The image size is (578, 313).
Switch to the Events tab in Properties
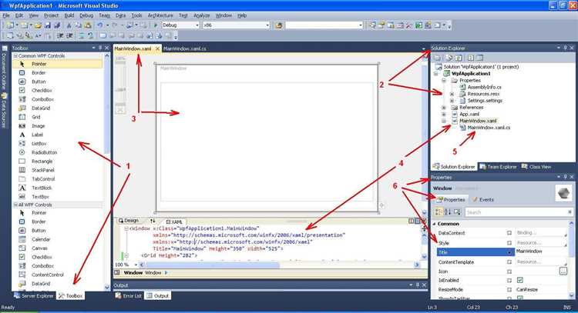point(483,200)
